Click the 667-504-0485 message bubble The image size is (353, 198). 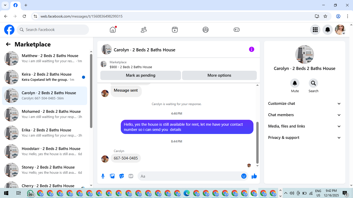click(126, 158)
